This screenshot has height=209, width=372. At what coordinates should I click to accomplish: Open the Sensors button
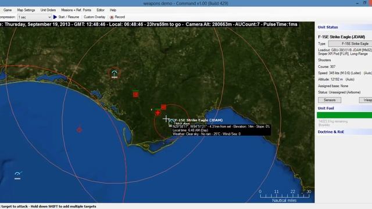coord(330,100)
